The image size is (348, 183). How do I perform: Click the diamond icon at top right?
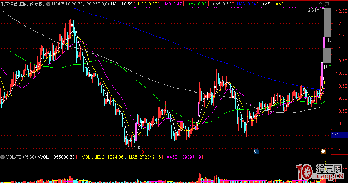point(320,4)
